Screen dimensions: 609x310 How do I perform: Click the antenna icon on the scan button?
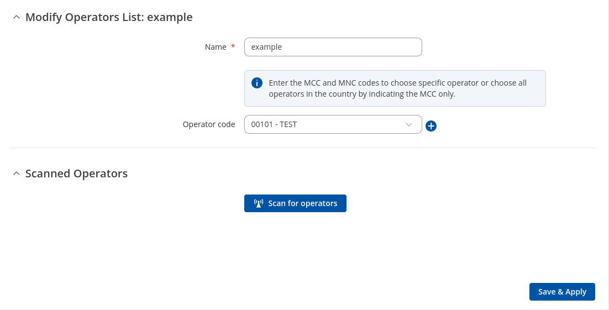[258, 203]
